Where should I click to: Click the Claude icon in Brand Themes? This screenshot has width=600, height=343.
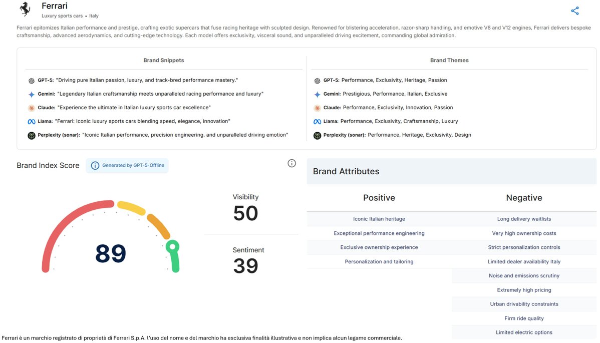tap(317, 108)
